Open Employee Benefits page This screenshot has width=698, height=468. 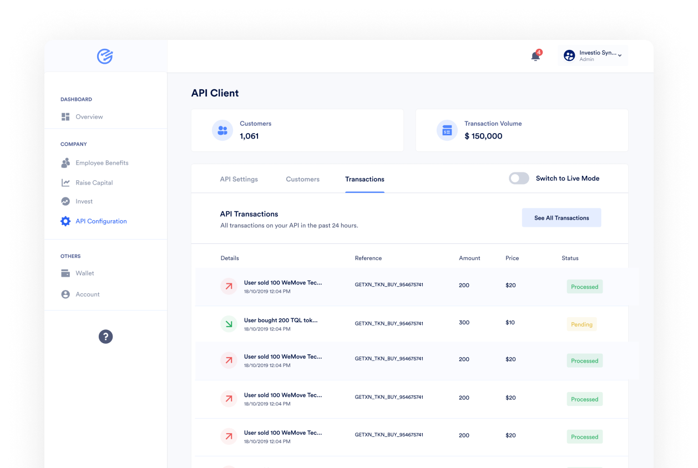click(102, 163)
